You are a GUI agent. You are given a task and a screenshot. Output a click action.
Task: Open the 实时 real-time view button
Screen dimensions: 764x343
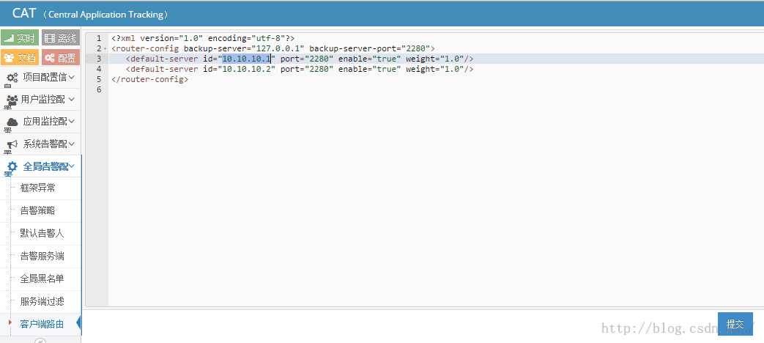point(20,37)
